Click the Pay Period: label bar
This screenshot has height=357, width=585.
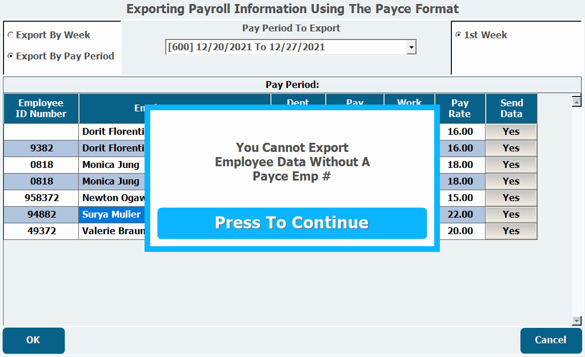point(292,85)
